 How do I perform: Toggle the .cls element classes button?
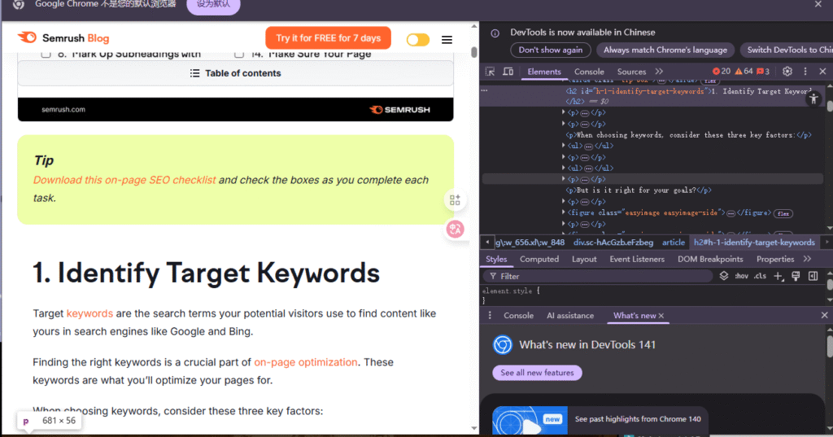[x=760, y=277]
